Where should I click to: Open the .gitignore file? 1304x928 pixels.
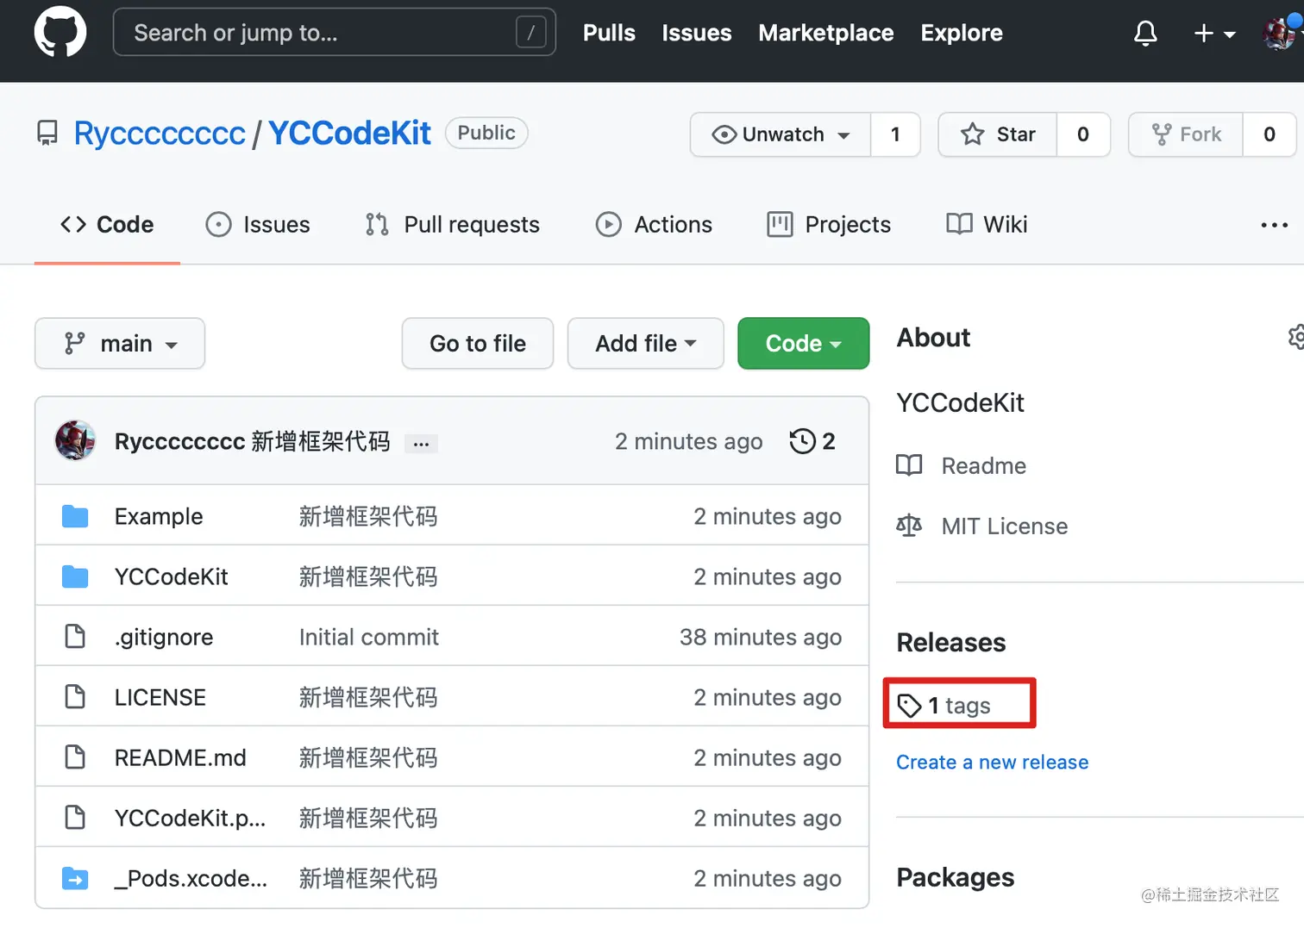[164, 637]
